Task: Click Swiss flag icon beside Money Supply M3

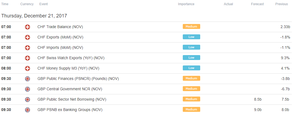Action: pyautogui.click(x=27, y=68)
